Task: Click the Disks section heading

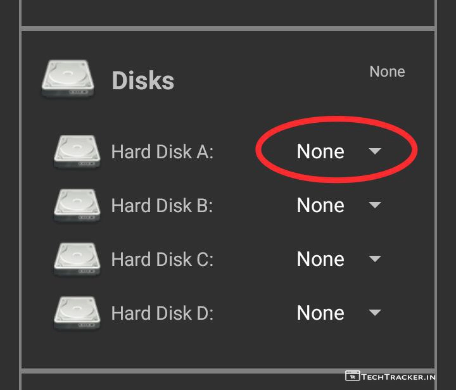Action: coord(142,81)
